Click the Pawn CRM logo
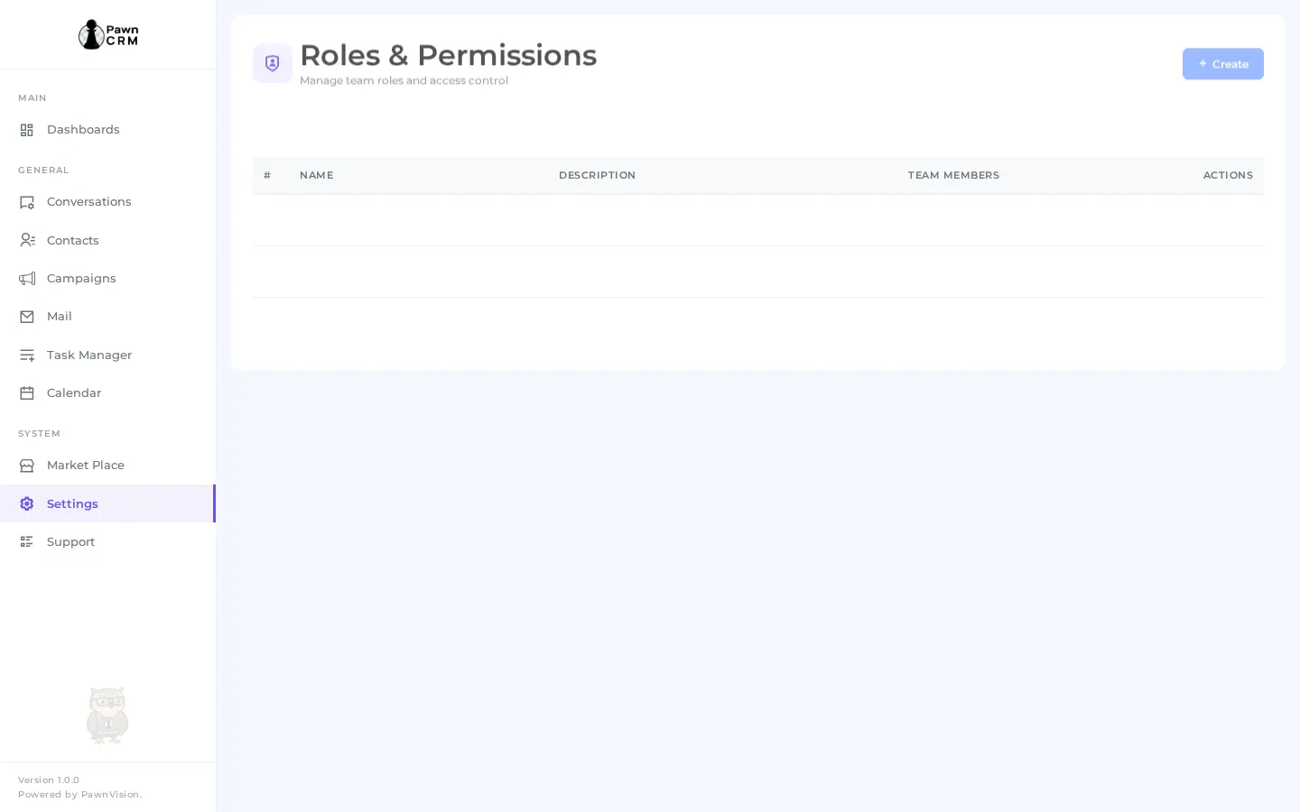Image resolution: width=1300 pixels, height=812 pixels. coord(107,34)
